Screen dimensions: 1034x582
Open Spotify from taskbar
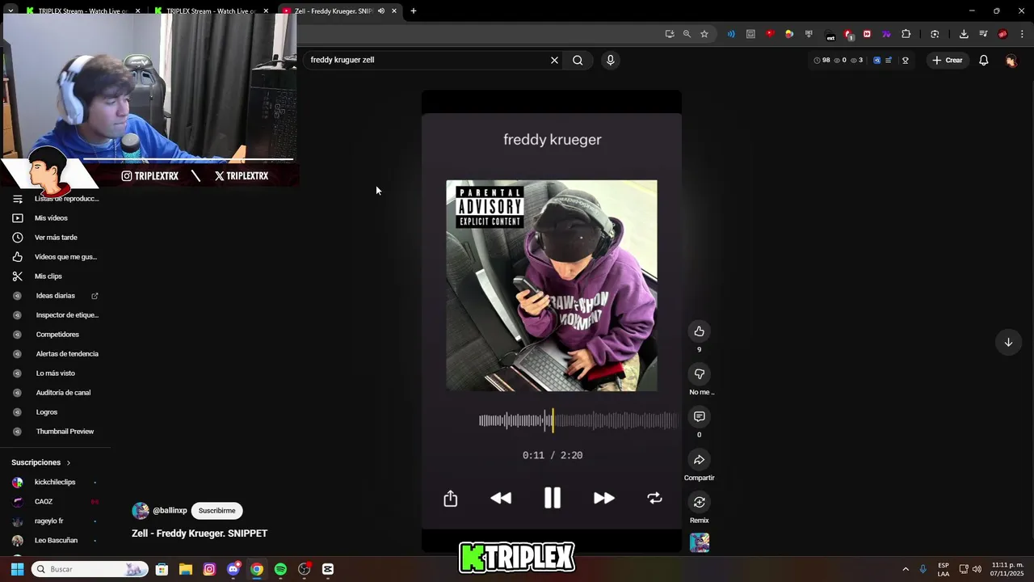280,569
